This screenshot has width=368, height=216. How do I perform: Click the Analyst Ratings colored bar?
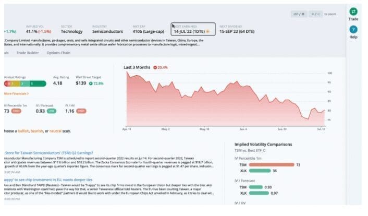click(24, 83)
